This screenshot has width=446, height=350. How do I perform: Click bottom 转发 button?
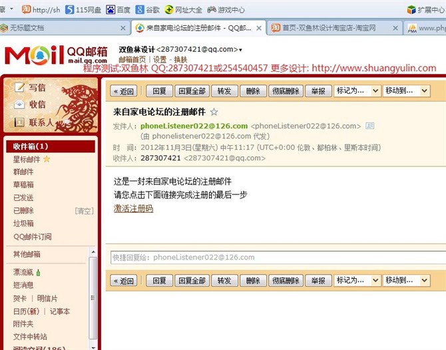(224, 281)
